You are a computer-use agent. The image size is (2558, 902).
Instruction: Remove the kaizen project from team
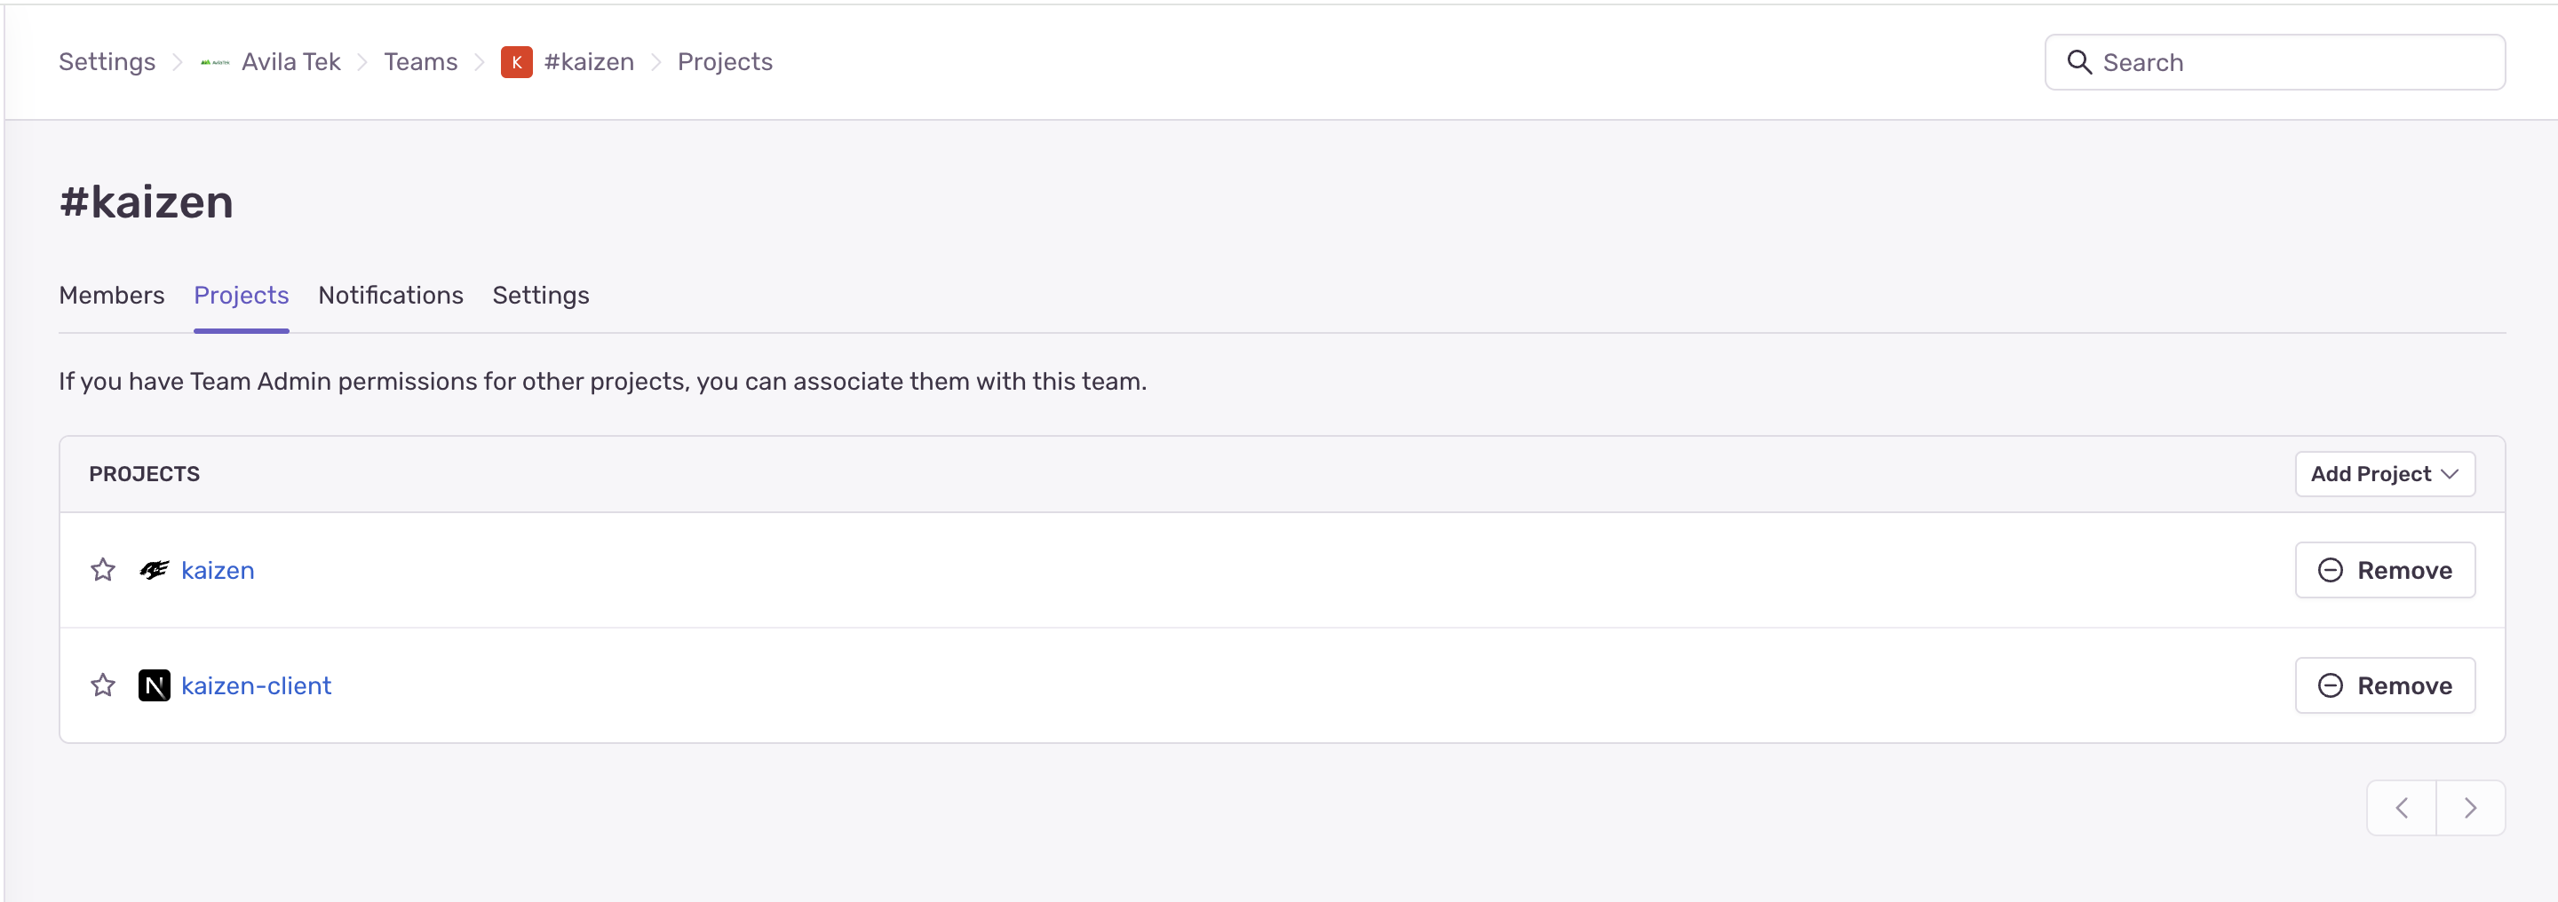click(2384, 570)
